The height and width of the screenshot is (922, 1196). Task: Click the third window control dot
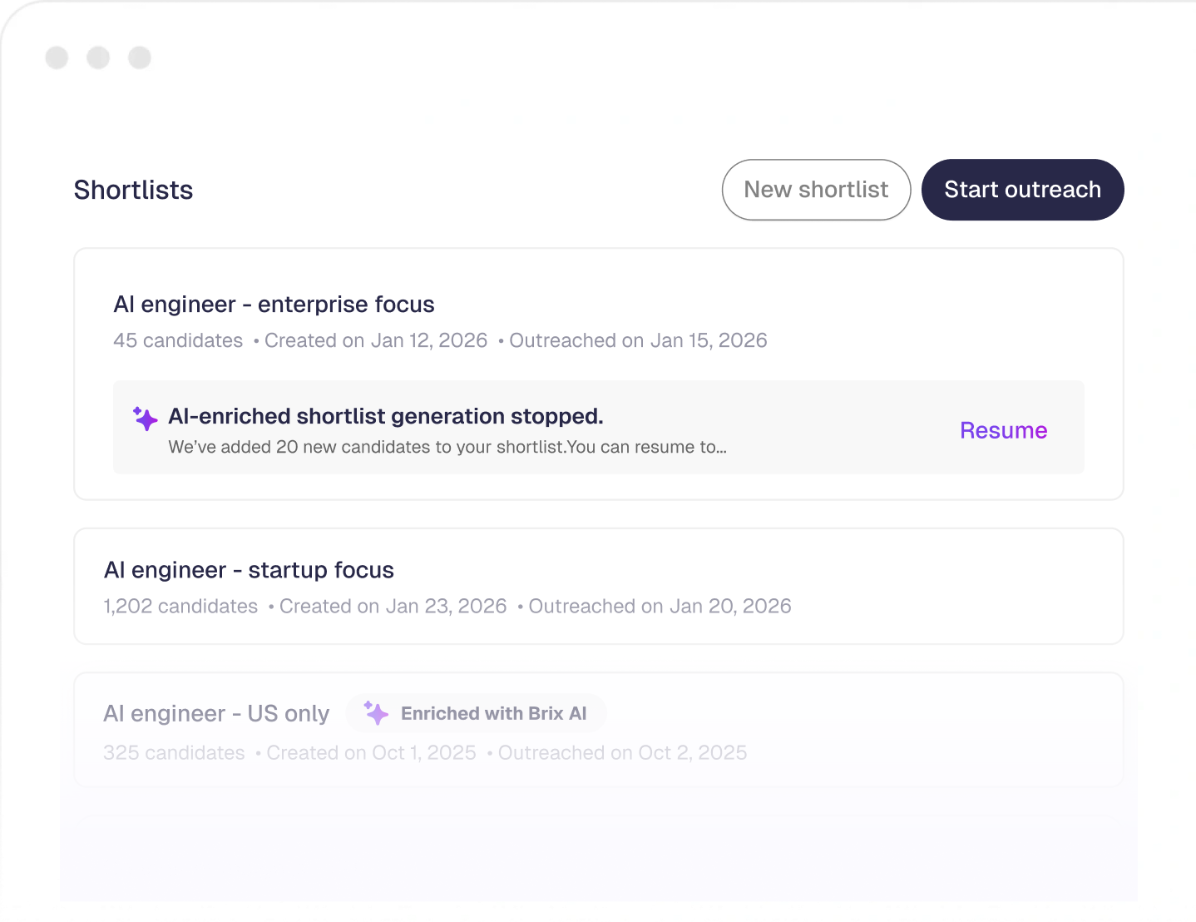pos(140,57)
